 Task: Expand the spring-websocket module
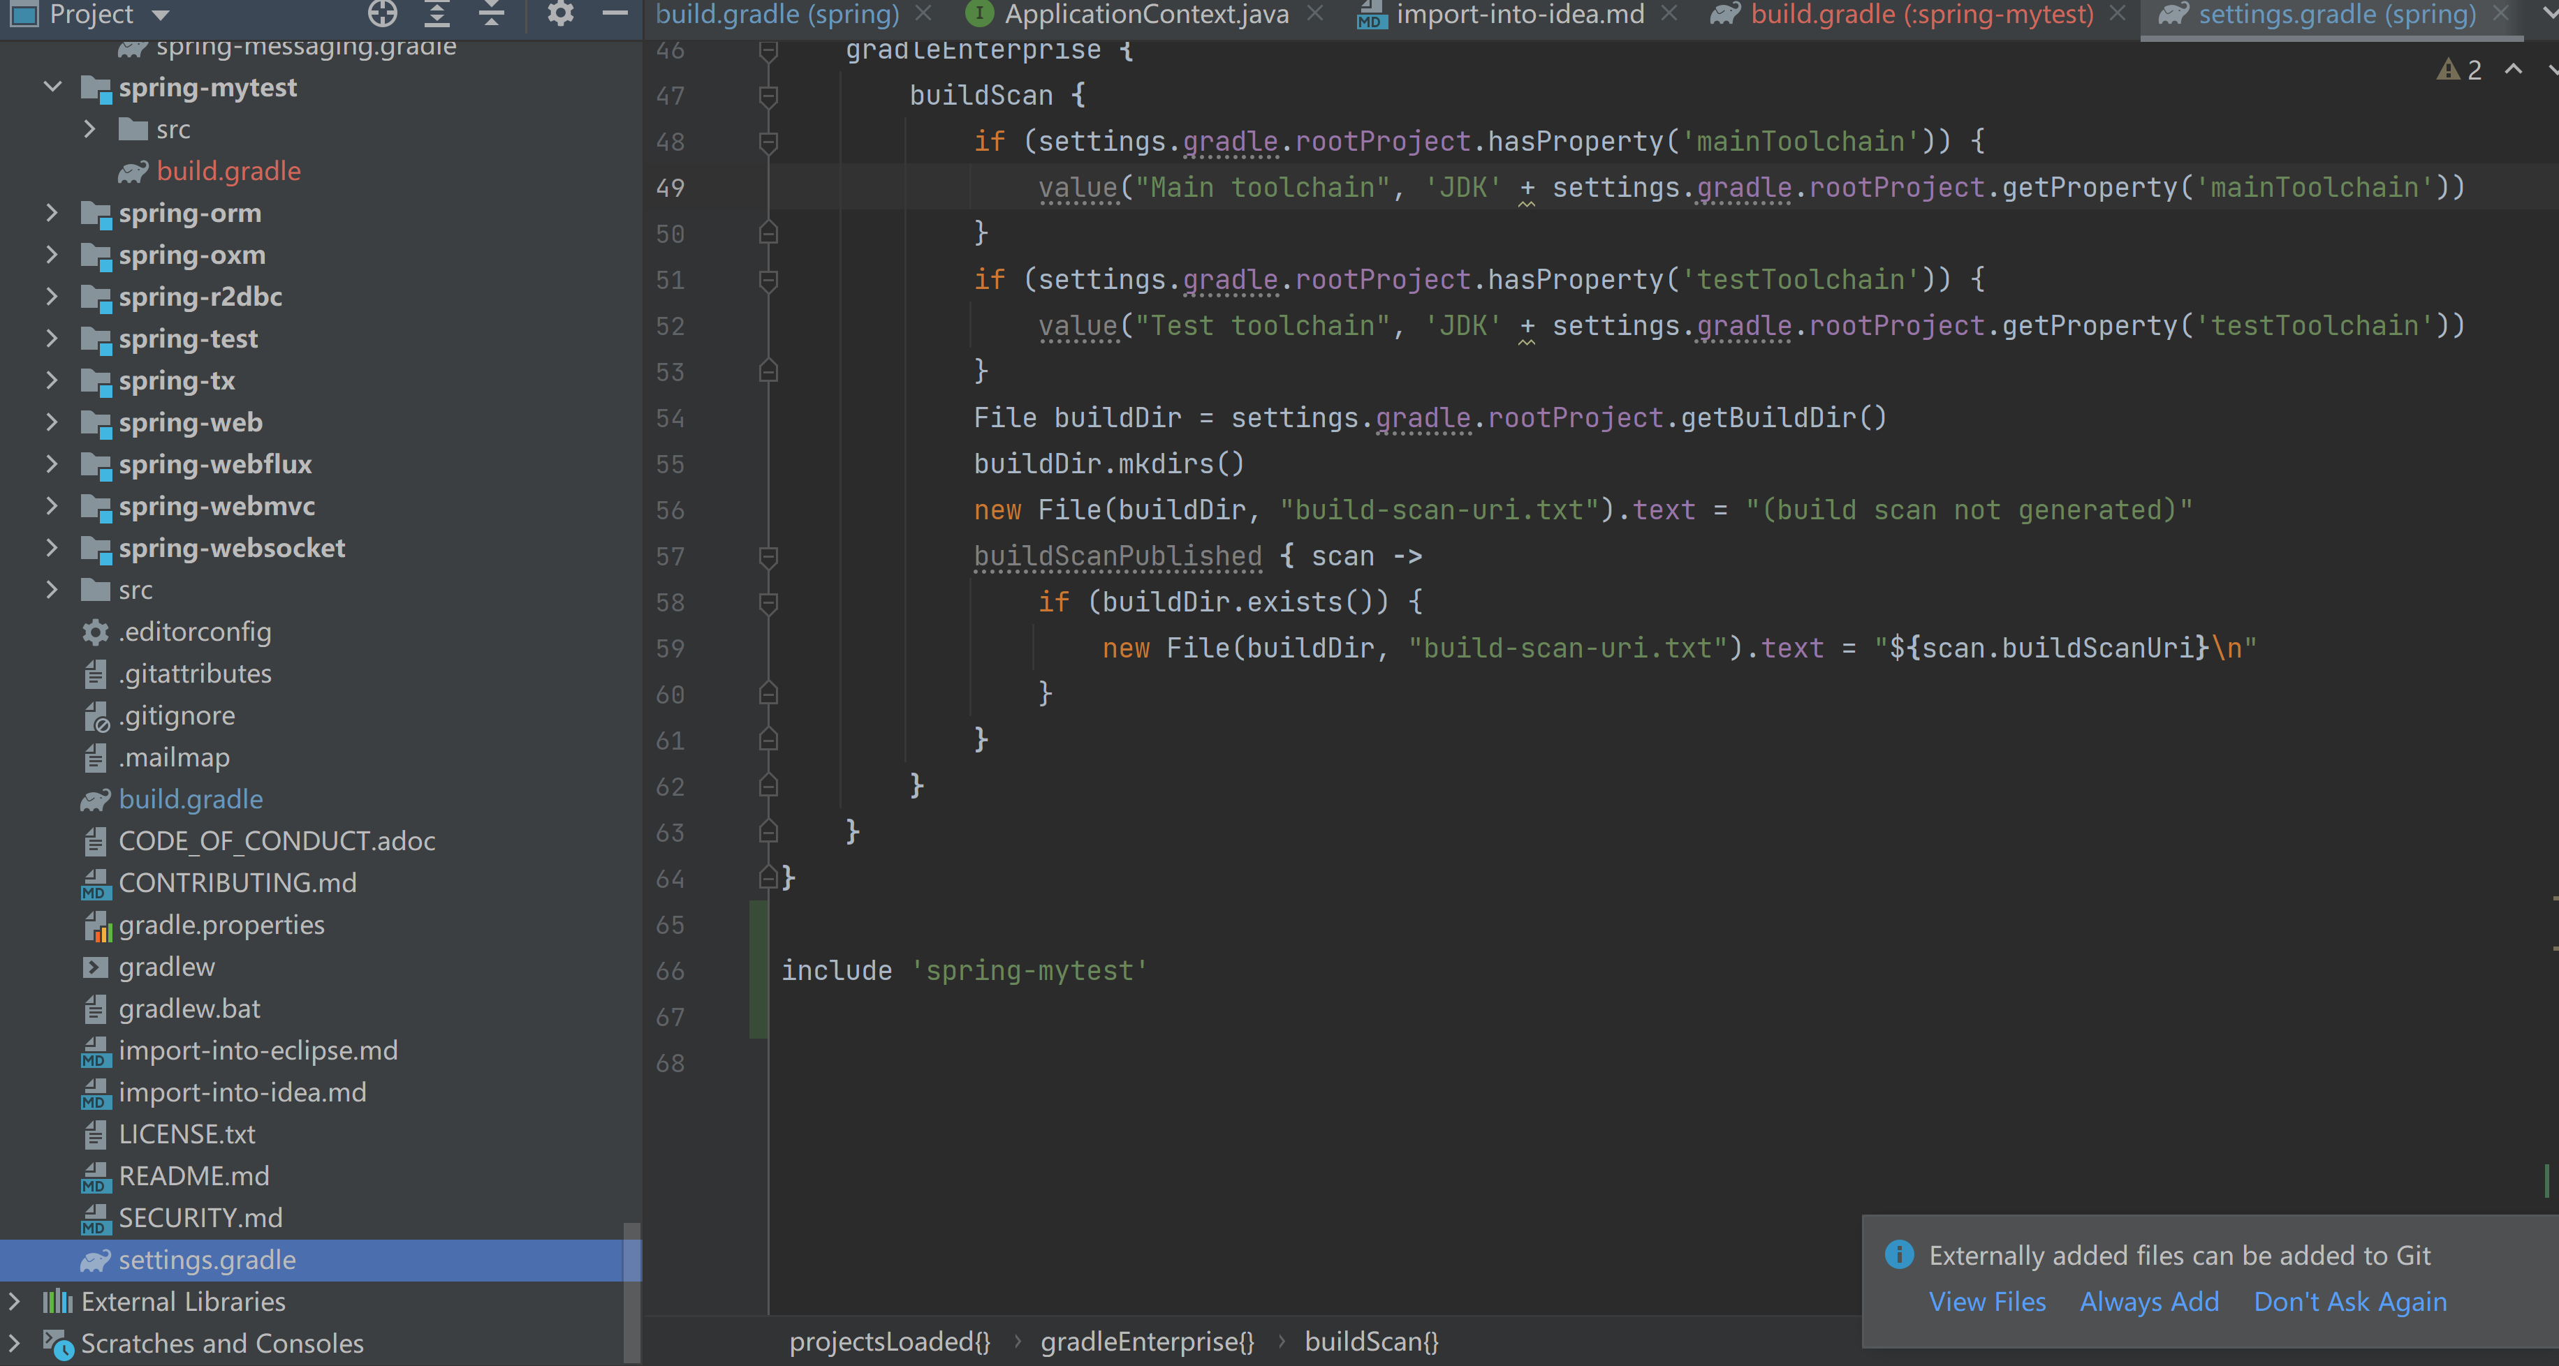pyautogui.click(x=52, y=547)
